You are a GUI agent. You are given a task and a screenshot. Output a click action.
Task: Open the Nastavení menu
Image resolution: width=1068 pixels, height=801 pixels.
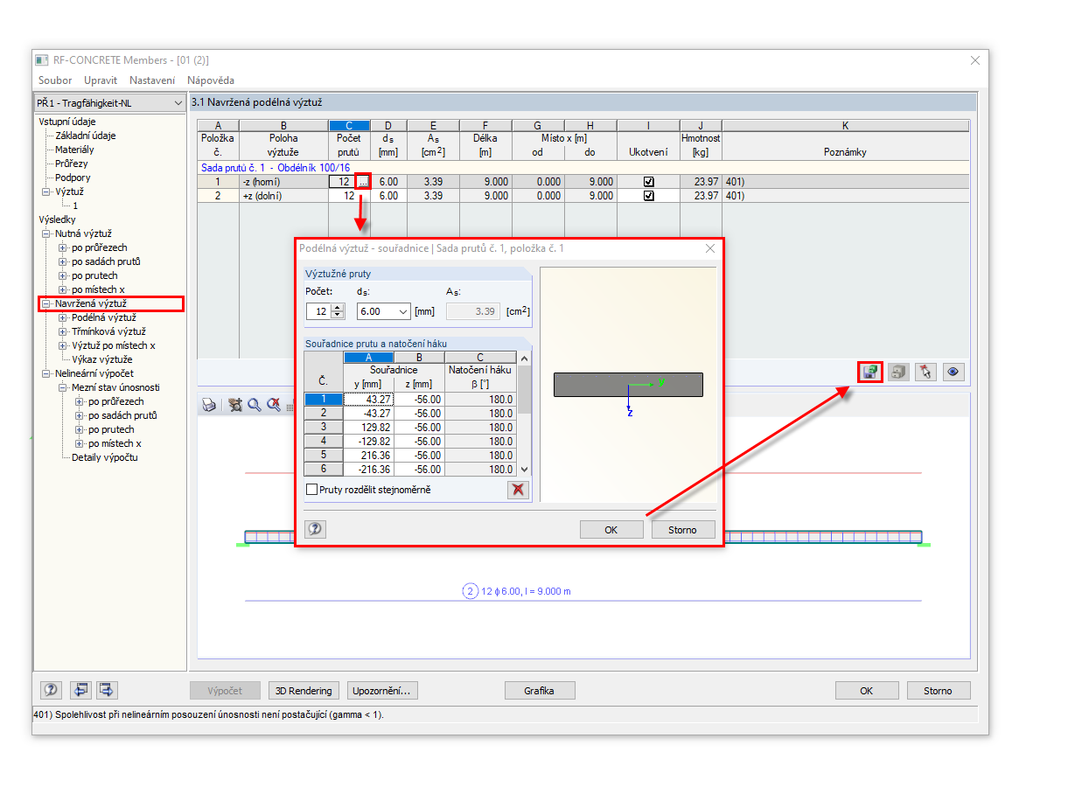point(152,80)
